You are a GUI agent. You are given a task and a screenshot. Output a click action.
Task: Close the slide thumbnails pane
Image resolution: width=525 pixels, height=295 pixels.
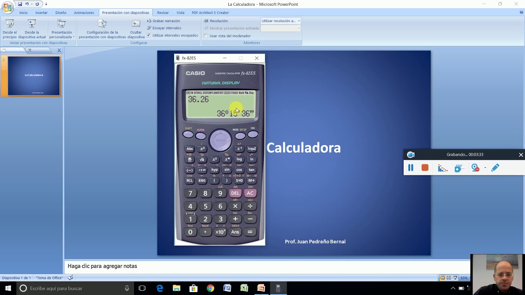coord(59,50)
